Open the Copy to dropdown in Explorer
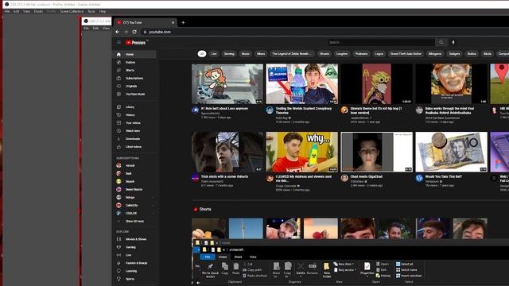Screen dimensions: 509x286 point(288,270)
